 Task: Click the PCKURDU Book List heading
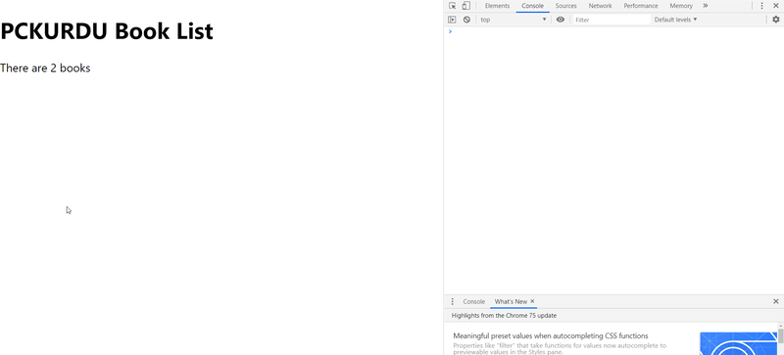pyautogui.click(x=107, y=31)
